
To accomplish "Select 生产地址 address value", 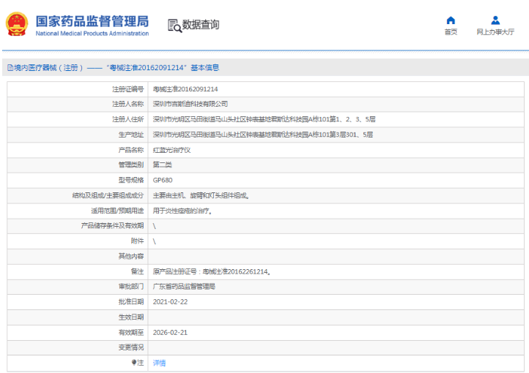I will (263, 135).
